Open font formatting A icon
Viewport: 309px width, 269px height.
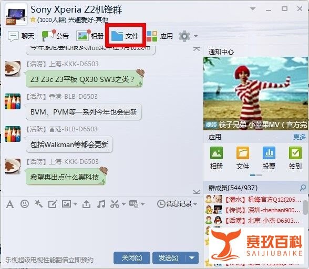[10, 204]
